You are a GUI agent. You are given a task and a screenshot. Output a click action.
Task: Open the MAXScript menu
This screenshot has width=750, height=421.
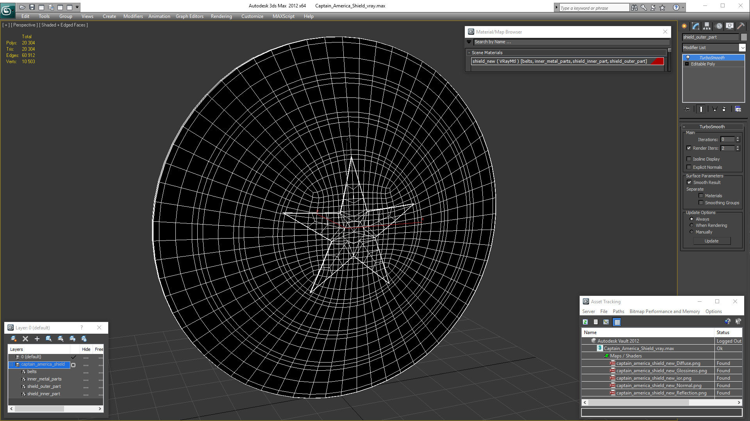[x=284, y=16]
